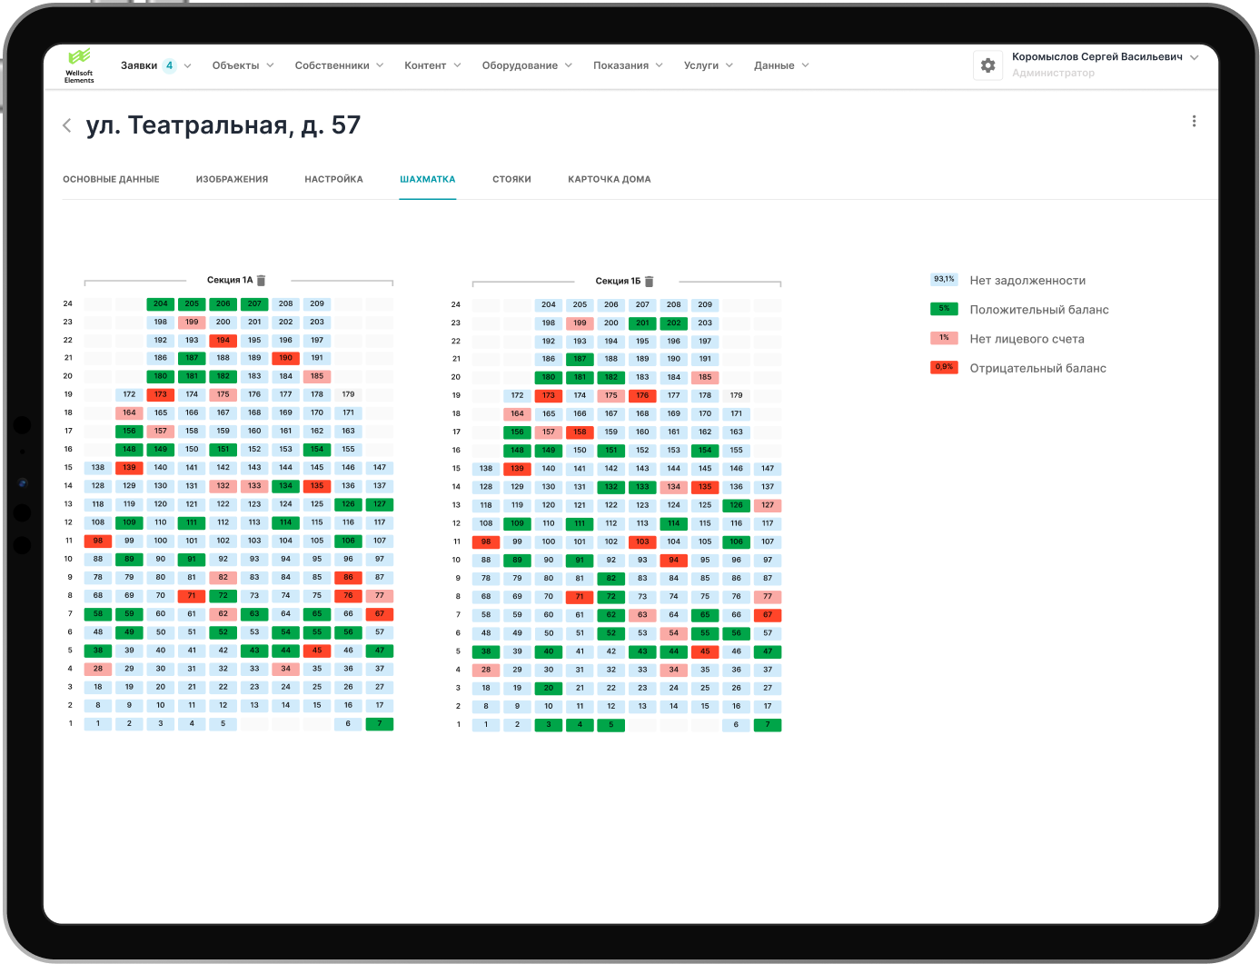Image resolution: width=1260 pixels, height=964 pixels.
Task: Open apartment 158 in Секция 1Б
Action: click(x=580, y=432)
